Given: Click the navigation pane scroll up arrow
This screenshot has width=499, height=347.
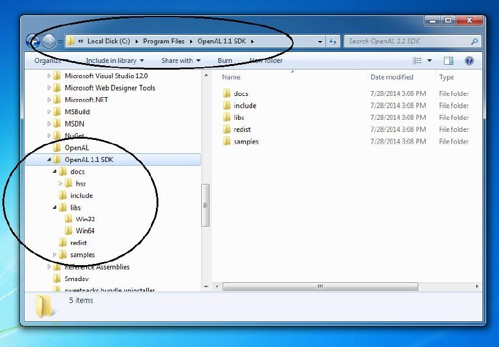Looking at the screenshot, I should point(206,75).
